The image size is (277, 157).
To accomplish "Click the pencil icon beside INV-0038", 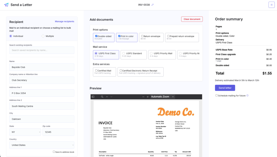I will [153, 5].
